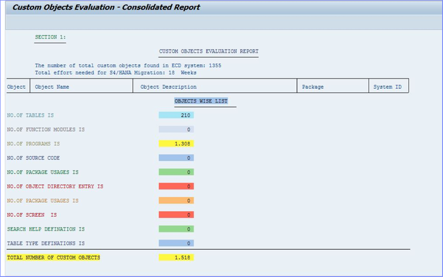Select the OBJECTS WISE LIST heading
Image resolution: width=443 pixels, height=277 pixels.
click(x=201, y=101)
